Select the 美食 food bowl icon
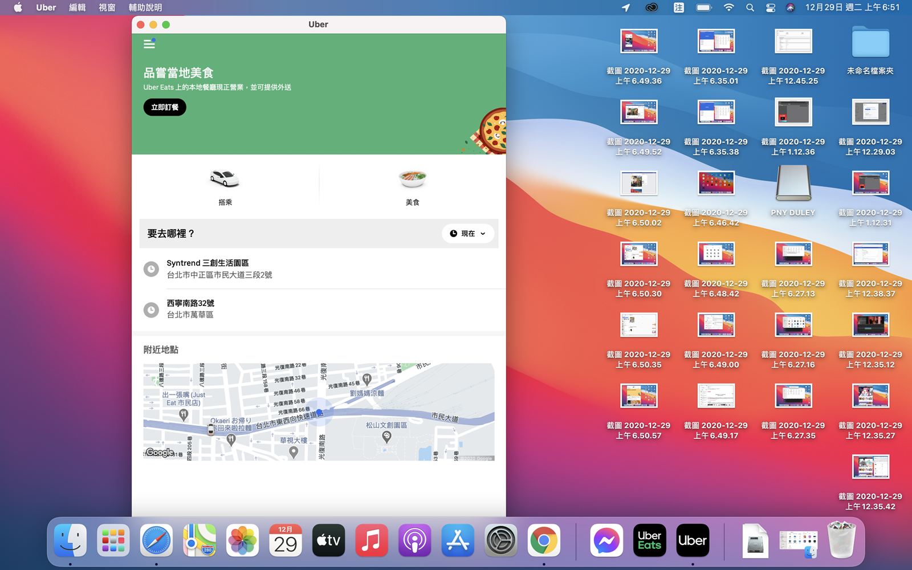Screen dimensions: 912x570 (412, 179)
